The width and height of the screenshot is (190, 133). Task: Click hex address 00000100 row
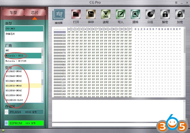tap(60, 79)
